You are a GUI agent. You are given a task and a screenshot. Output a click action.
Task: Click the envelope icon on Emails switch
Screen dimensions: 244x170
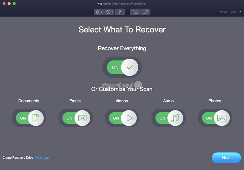pyautogui.click(x=82, y=118)
